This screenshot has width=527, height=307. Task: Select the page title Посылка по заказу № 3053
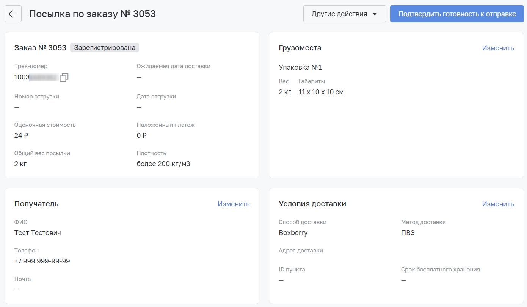click(93, 14)
